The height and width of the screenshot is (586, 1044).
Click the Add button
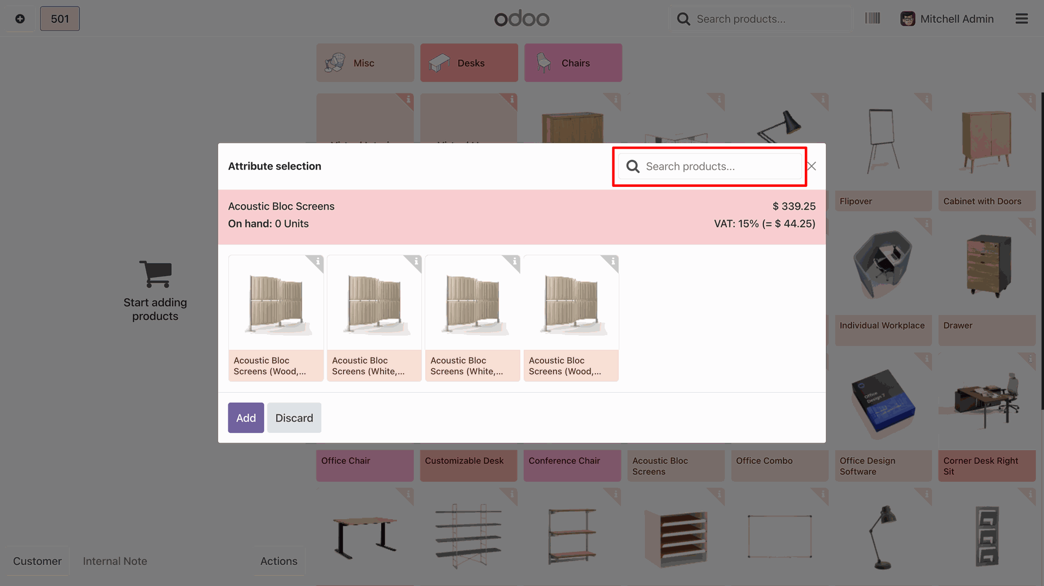[x=246, y=418]
